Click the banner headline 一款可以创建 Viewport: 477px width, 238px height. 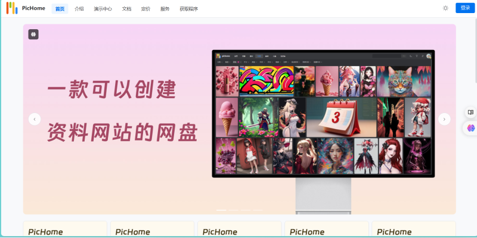(x=112, y=90)
